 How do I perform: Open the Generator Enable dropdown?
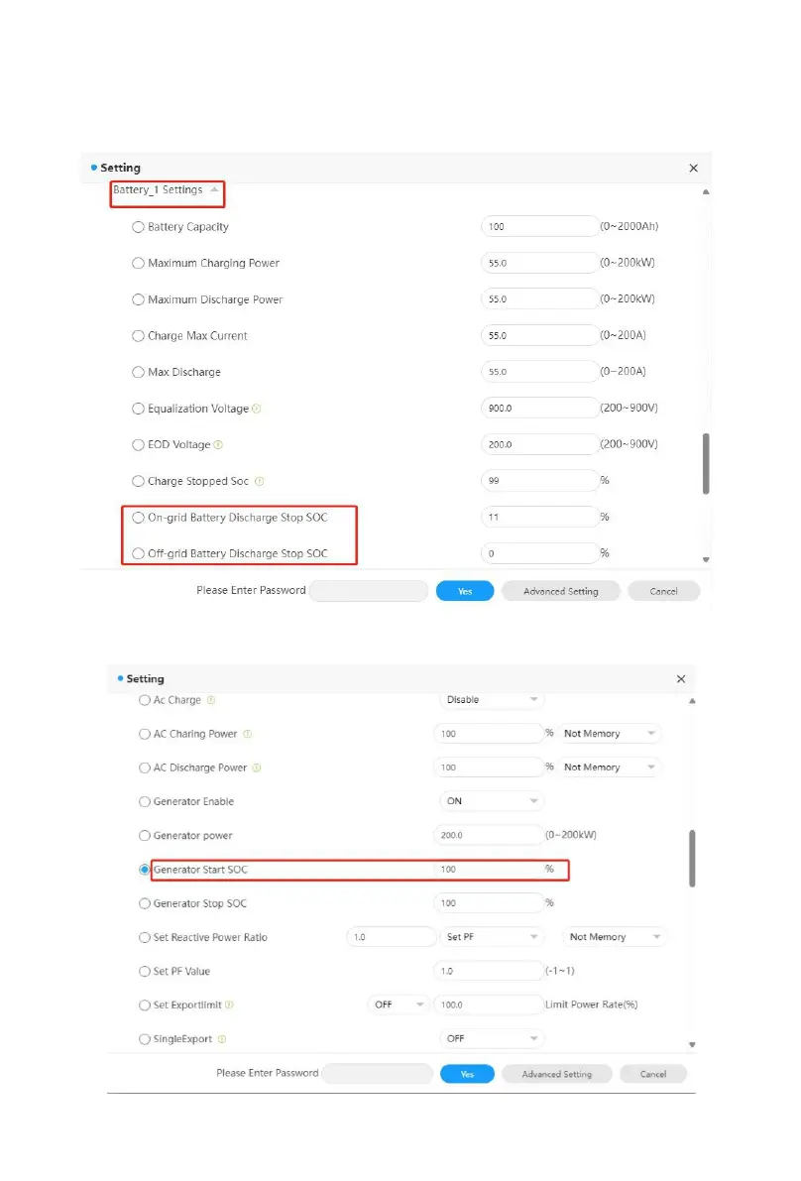click(x=491, y=801)
